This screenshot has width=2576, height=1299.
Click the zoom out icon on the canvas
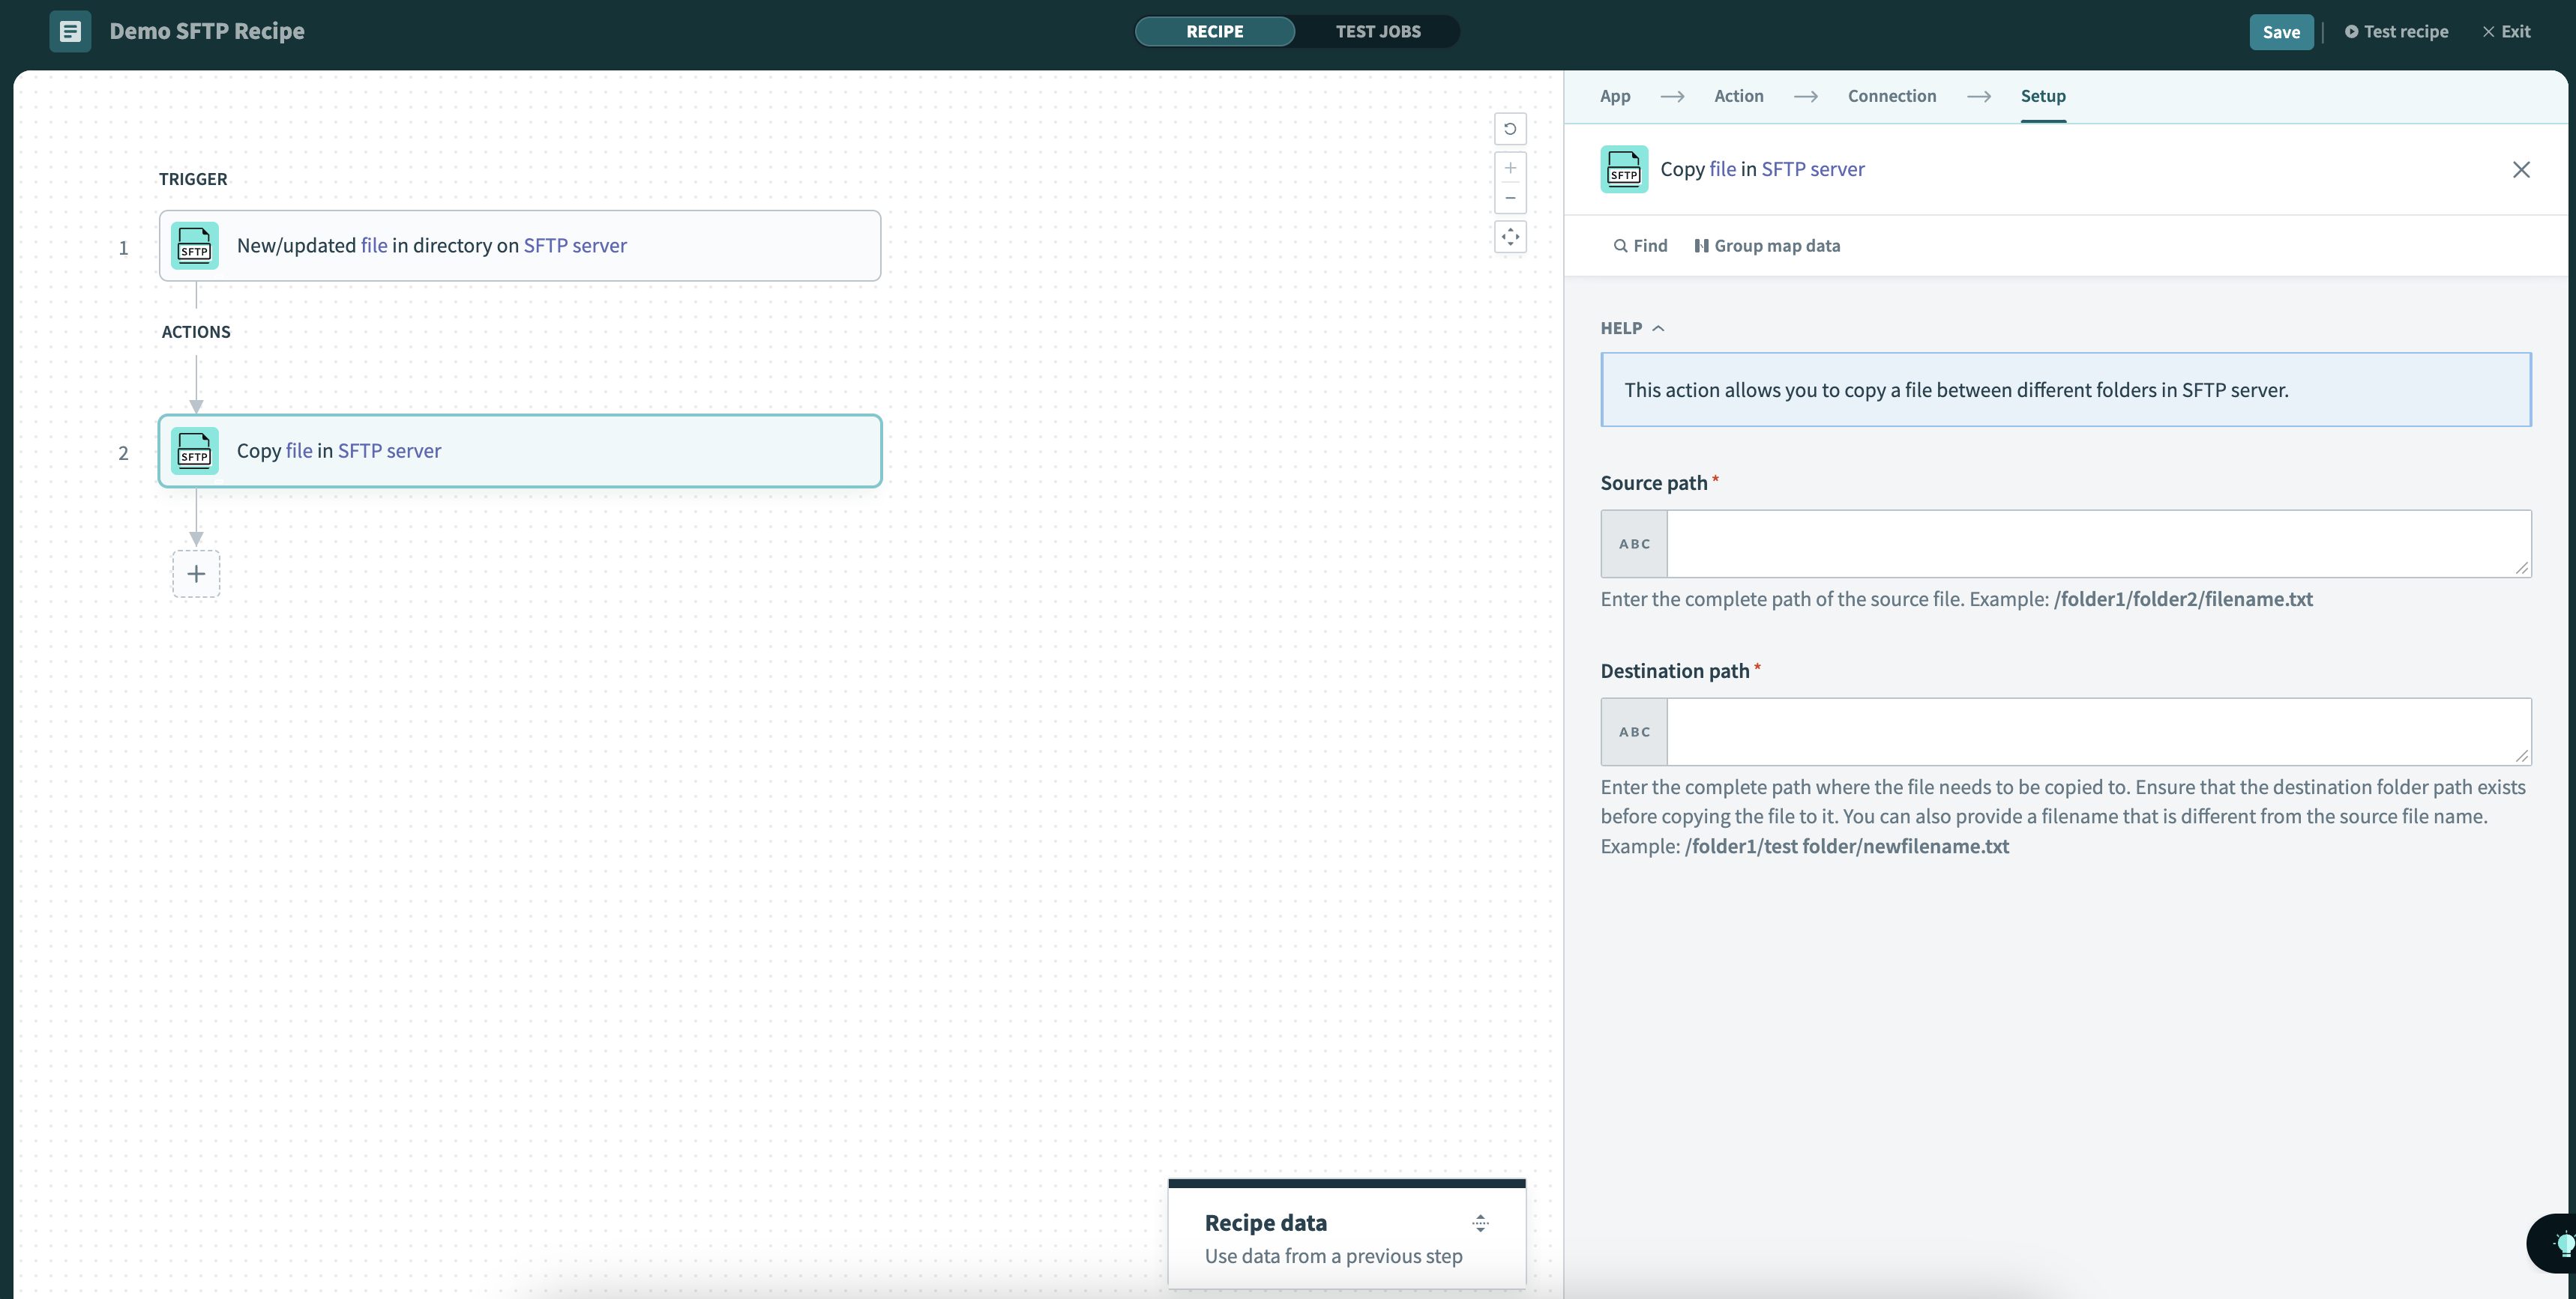point(1510,198)
